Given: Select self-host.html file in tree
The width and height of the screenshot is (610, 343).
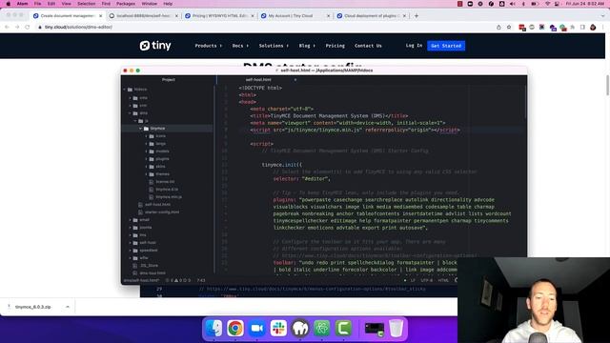Looking at the screenshot, I should tap(157, 205).
